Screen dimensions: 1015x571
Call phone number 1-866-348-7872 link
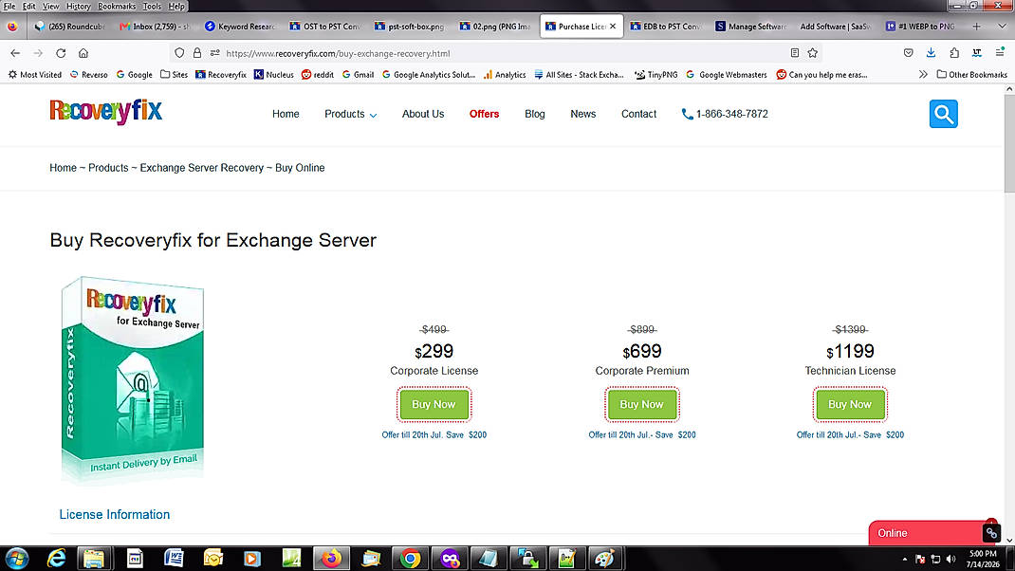pyautogui.click(x=725, y=114)
